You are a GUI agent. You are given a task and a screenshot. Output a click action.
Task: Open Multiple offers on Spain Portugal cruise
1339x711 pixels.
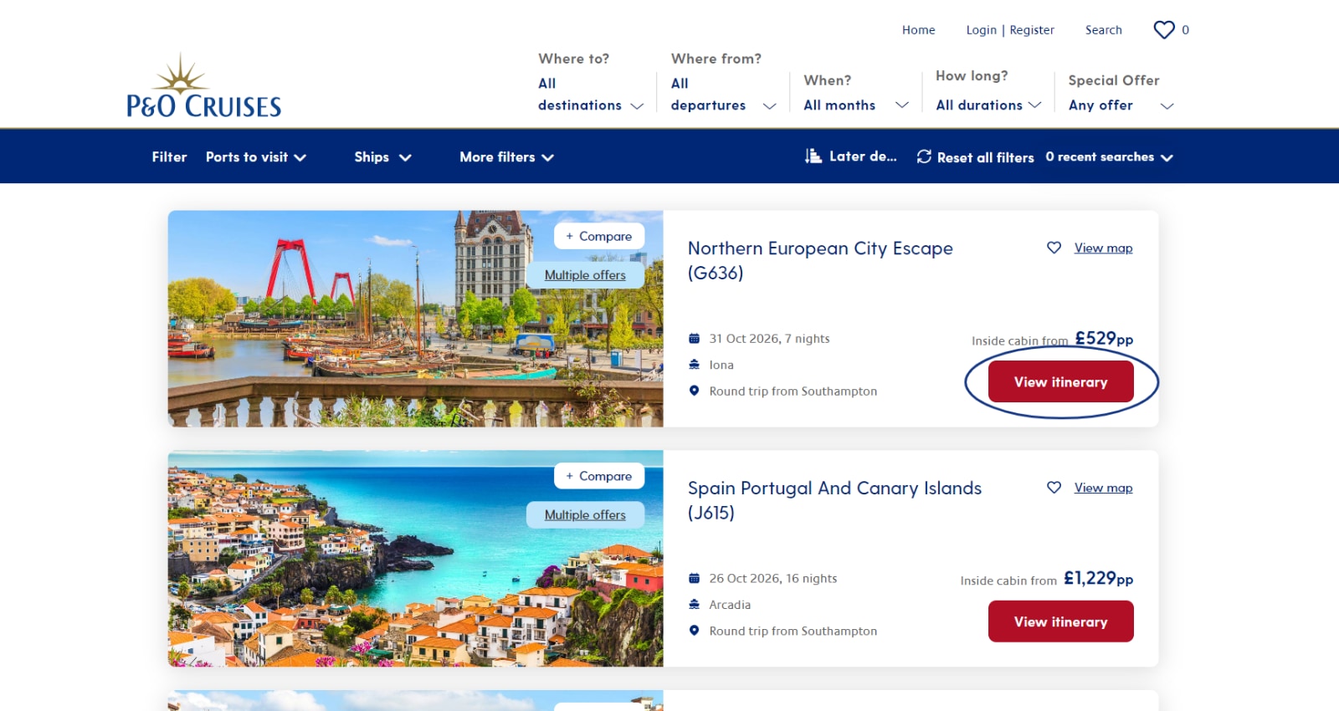[x=585, y=515]
